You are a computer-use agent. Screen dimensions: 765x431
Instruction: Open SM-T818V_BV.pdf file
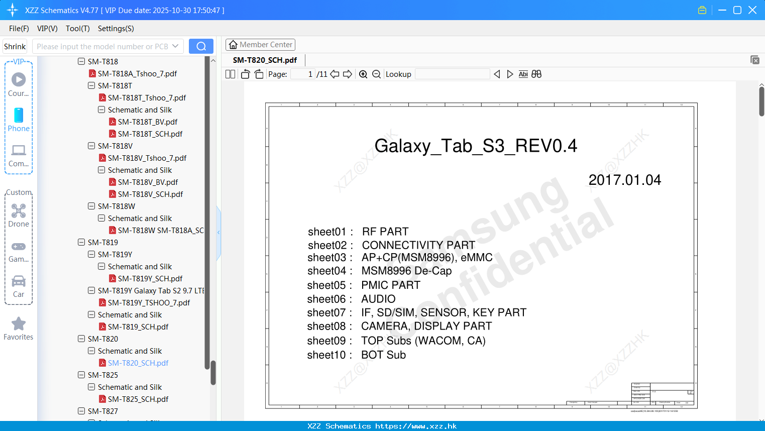(x=148, y=182)
